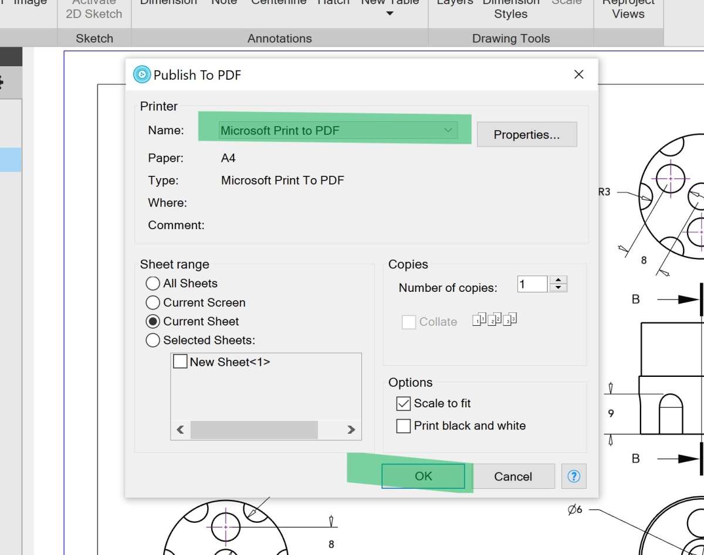Click the sheet list left scroll arrow
The height and width of the screenshot is (555, 704).
click(x=180, y=430)
